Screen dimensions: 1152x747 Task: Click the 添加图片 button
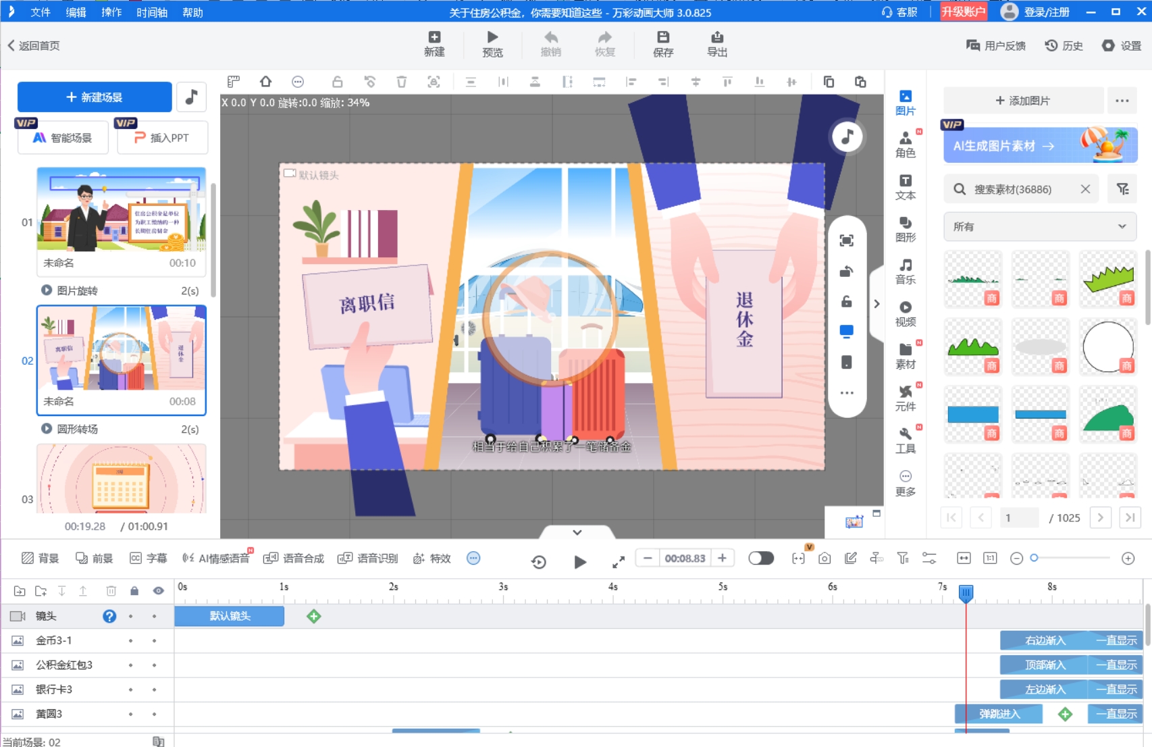pos(1022,101)
